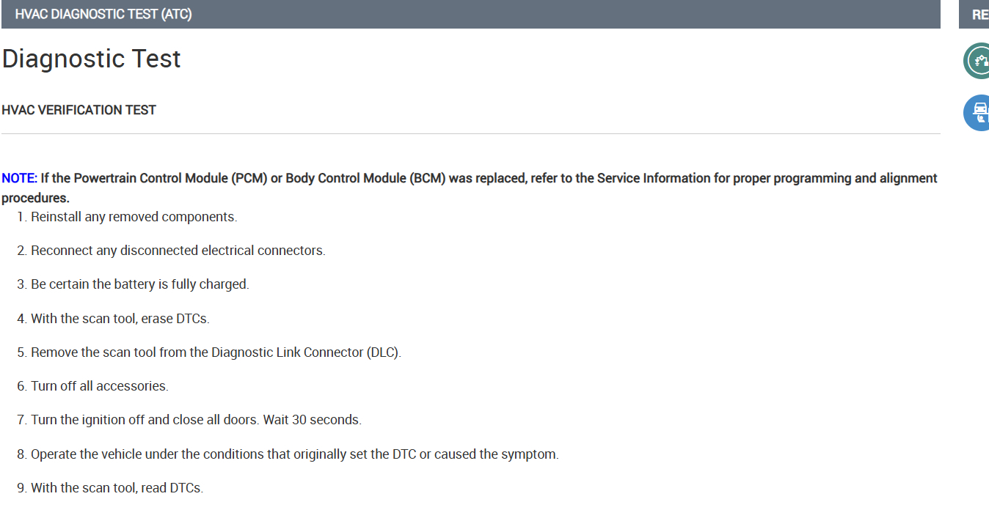Select step 1, Reinstall any removed components

coord(134,217)
